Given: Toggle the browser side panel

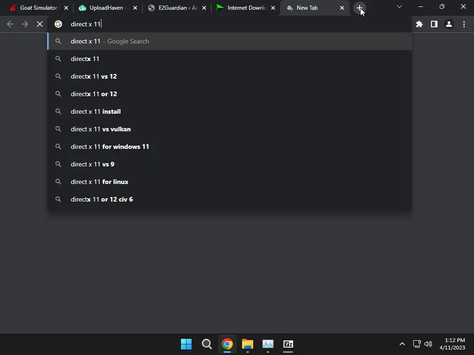Looking at the screenshot, I should pyautogui.click(x=434, y=24).
